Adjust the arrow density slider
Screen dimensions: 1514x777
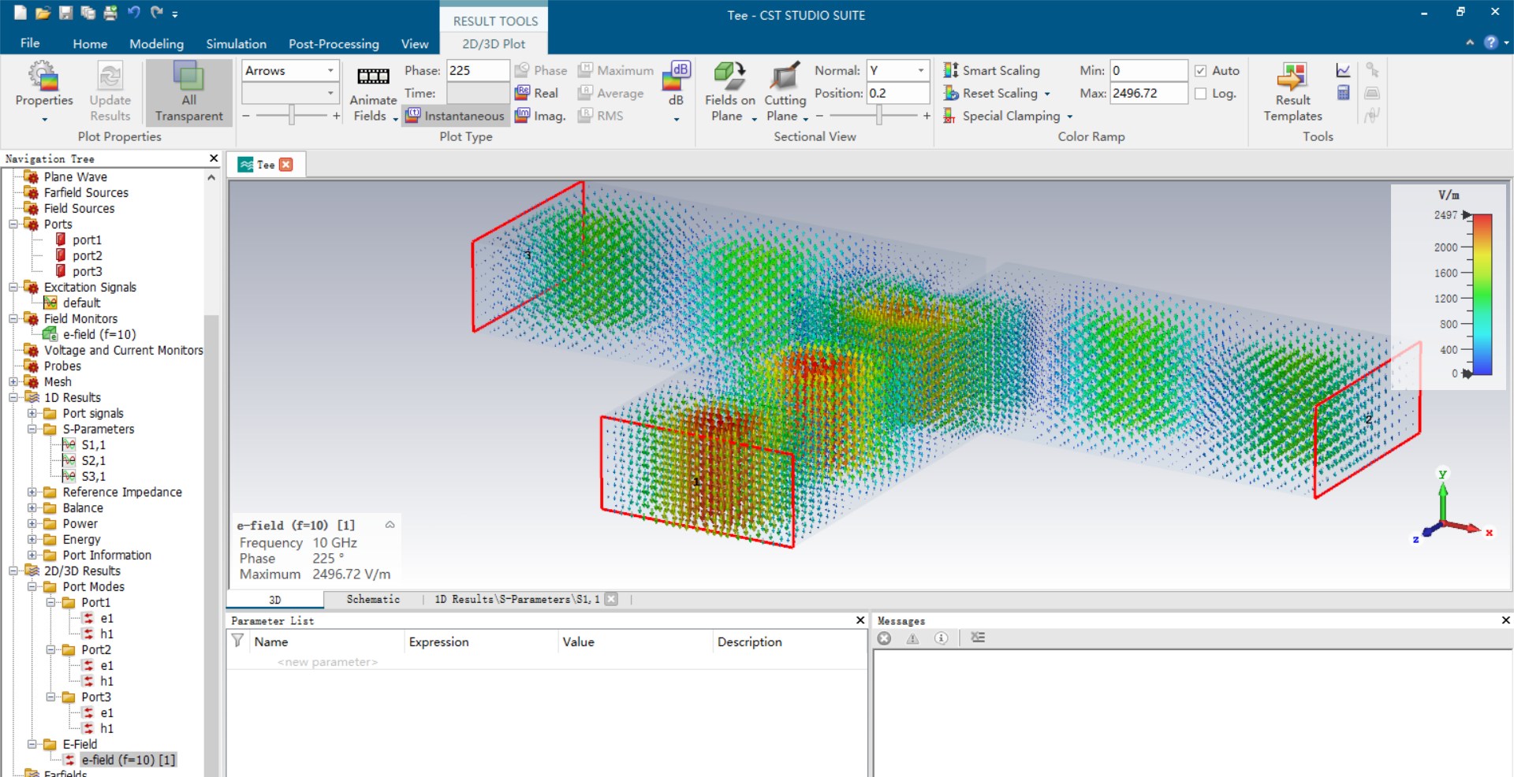pos(291,116)
